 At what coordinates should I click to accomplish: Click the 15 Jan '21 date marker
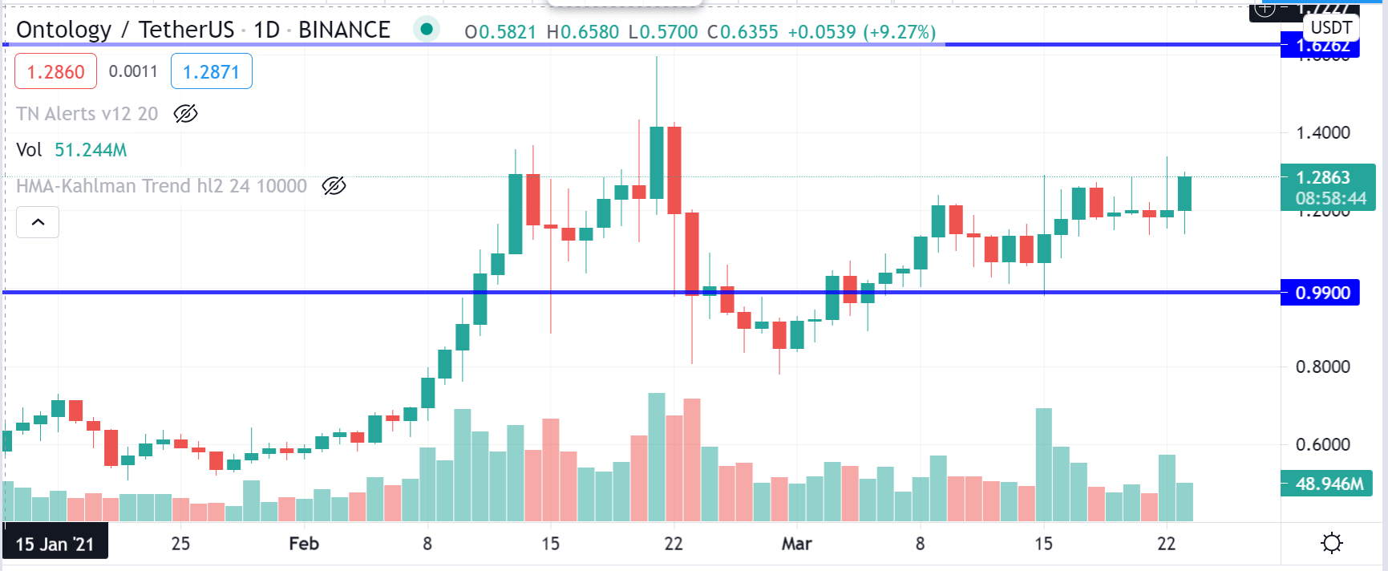tap(55, 544)
